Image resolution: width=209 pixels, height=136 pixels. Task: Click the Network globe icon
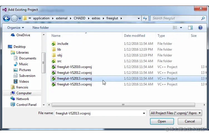click(13, 99)
